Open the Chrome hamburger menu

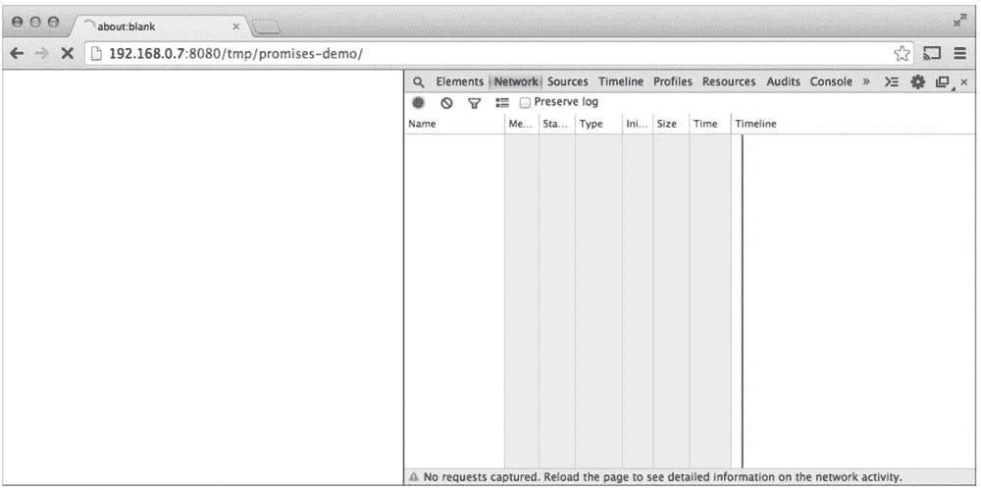960,54
